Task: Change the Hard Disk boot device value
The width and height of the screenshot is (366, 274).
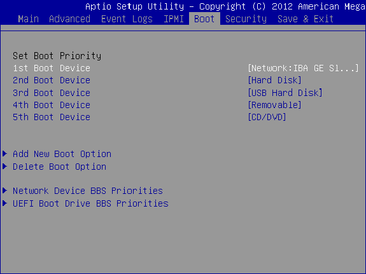Action: pos(274,80)
